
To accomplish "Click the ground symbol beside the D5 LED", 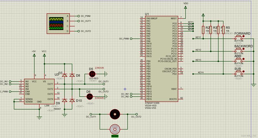I will (x=107, y=74).
